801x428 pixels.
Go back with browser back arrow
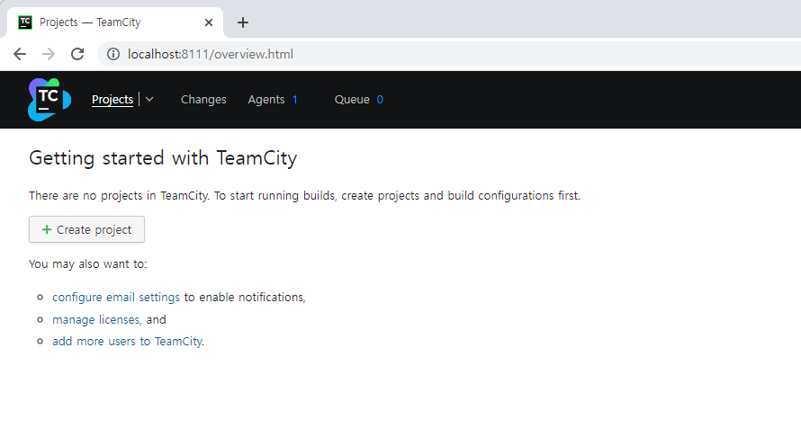20,54
